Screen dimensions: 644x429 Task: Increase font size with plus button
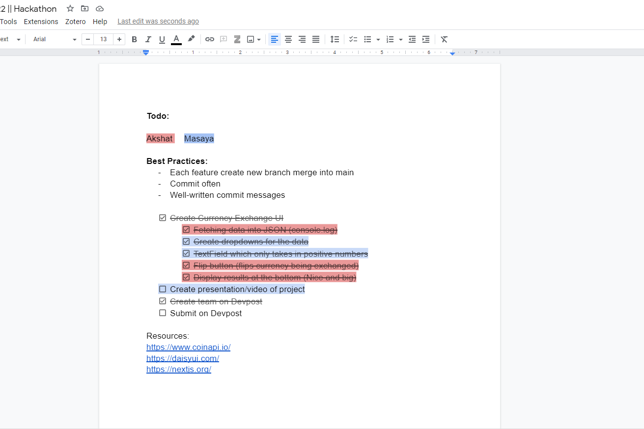pos(119,39)
